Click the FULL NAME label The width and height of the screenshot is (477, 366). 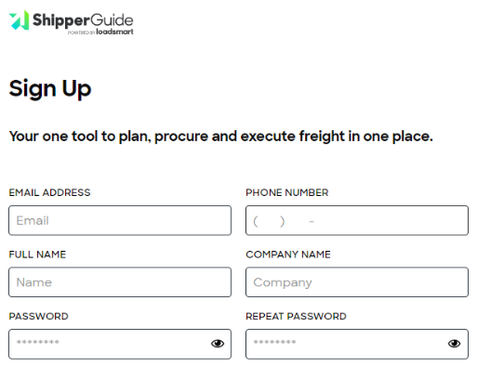click(37, 255)
